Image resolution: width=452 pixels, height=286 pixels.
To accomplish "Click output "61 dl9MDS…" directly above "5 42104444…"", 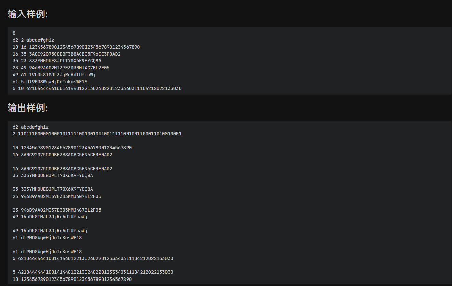I will pos(47,252).
